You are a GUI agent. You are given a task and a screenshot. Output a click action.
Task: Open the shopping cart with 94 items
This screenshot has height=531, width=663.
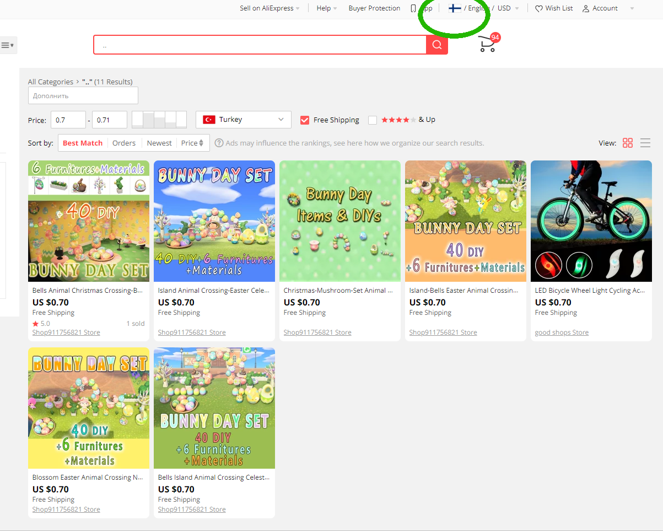point(488,44)
